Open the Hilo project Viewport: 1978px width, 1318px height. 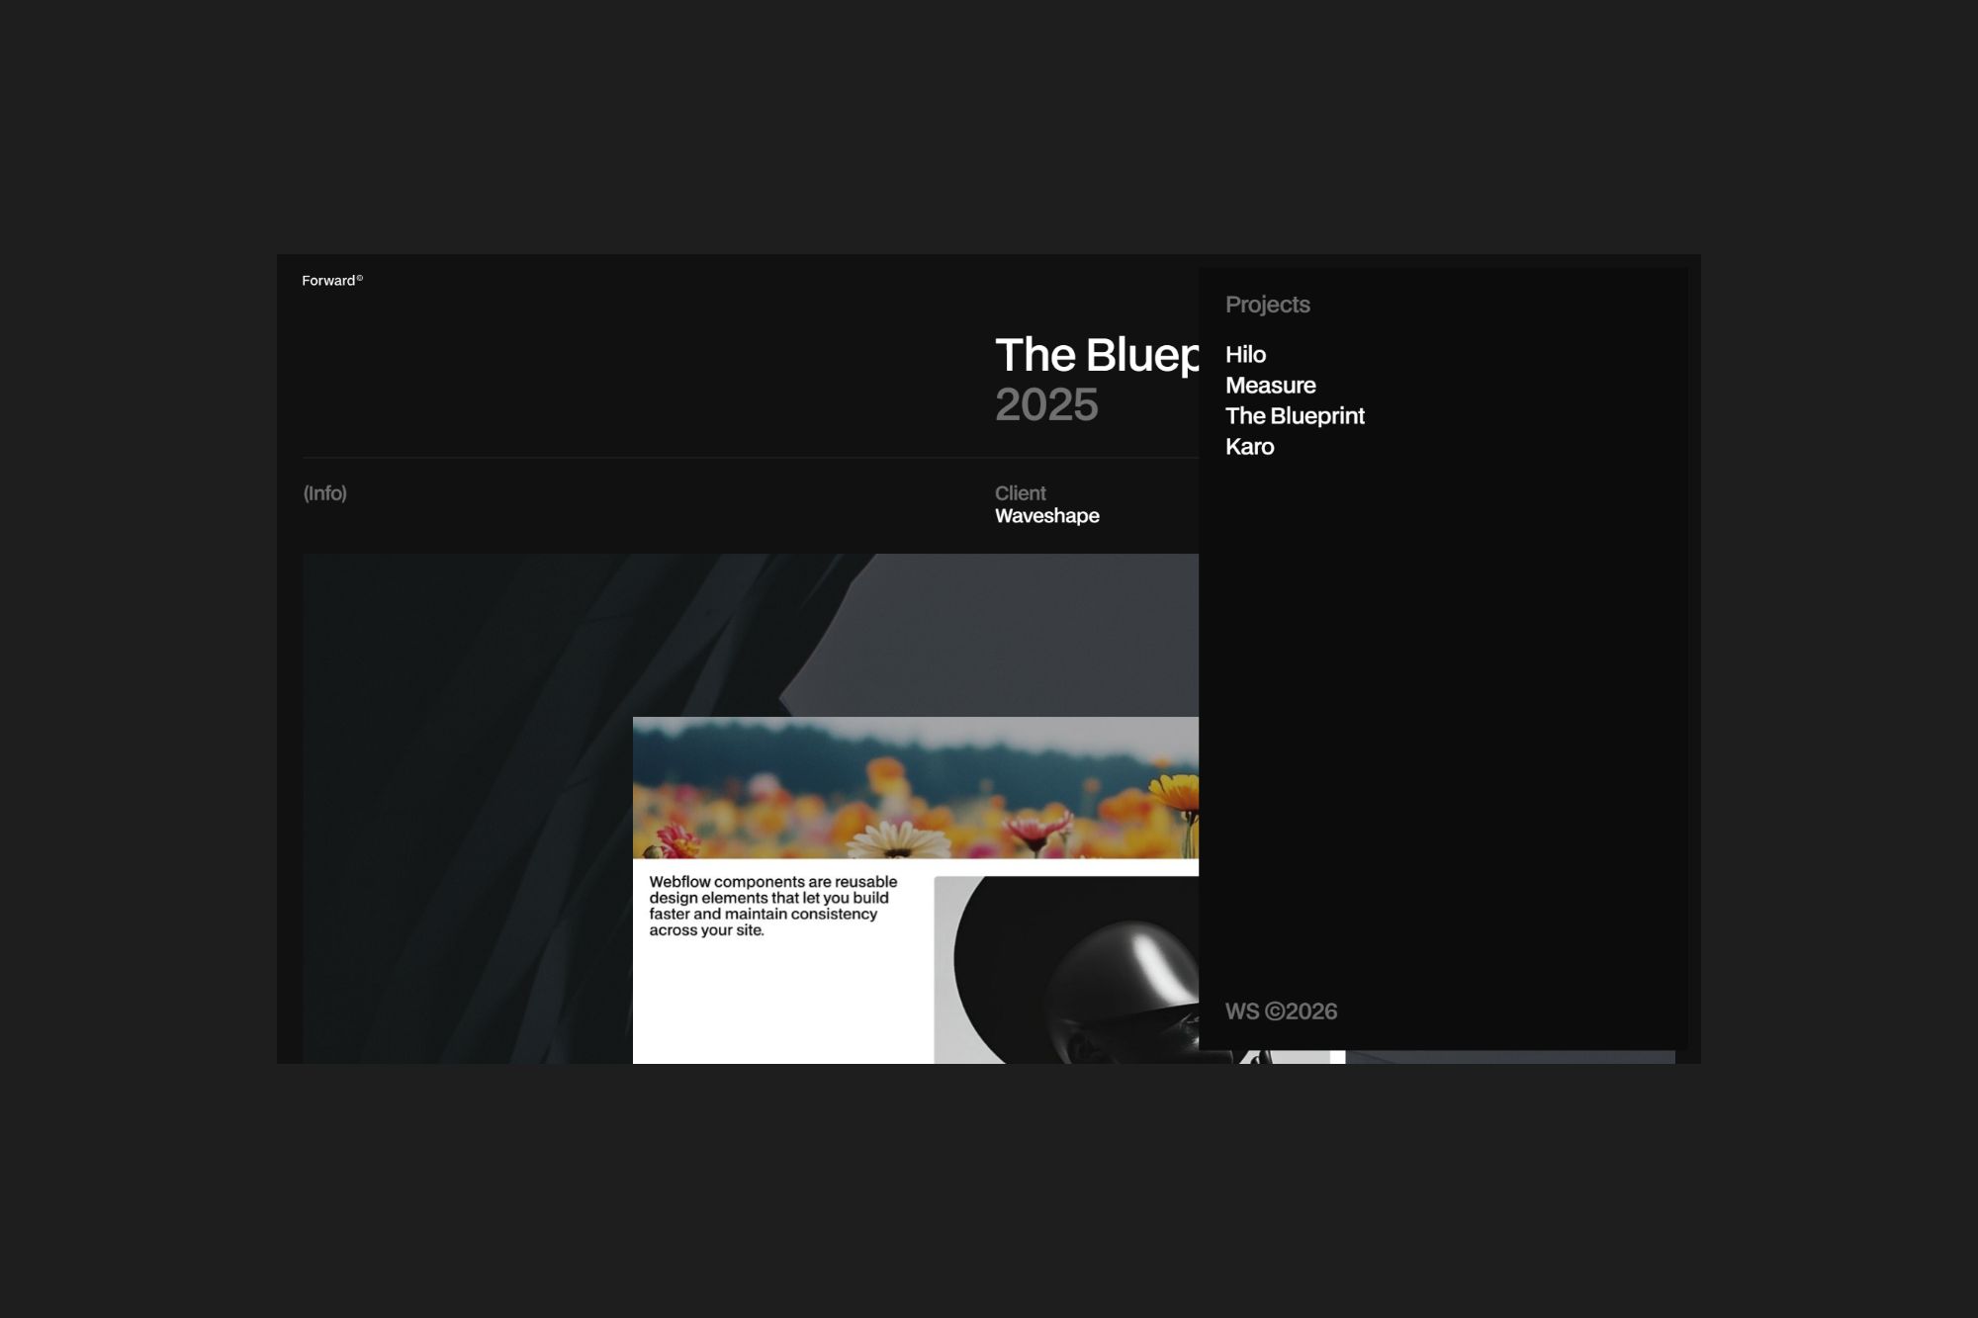click(x=1245, y=354)
